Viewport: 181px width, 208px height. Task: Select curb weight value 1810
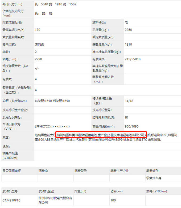click(128, 45)
